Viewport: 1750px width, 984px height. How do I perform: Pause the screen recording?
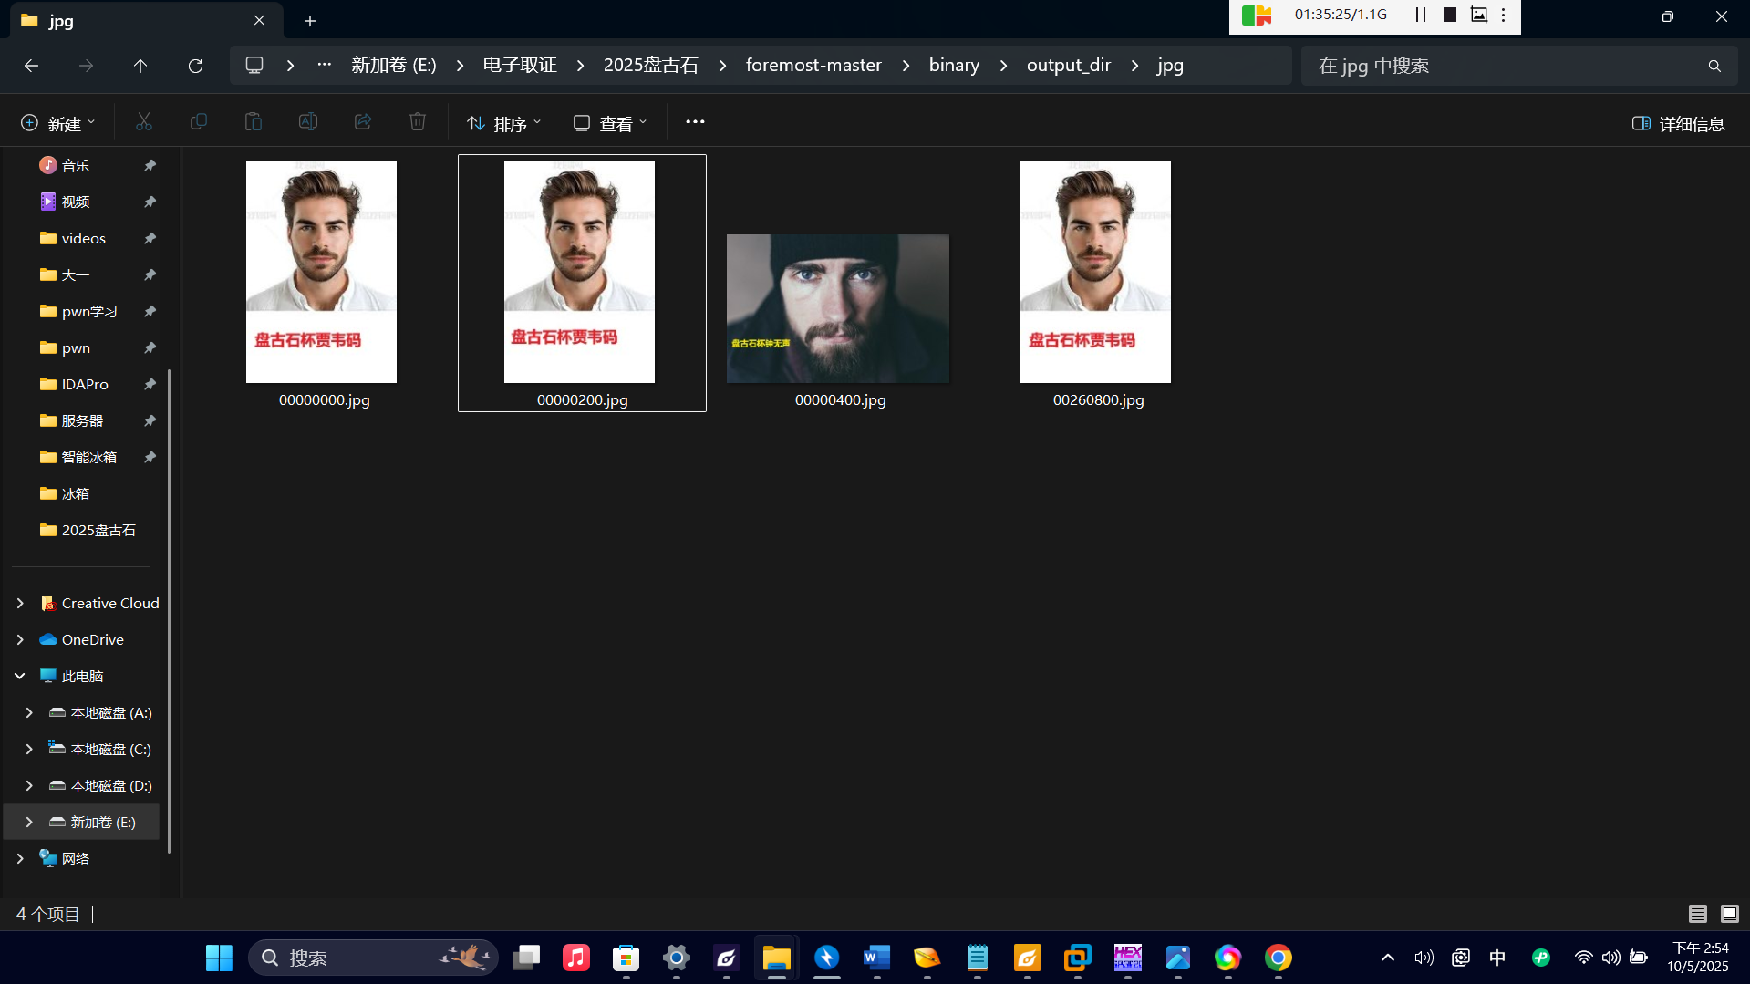coord(1421,15)
